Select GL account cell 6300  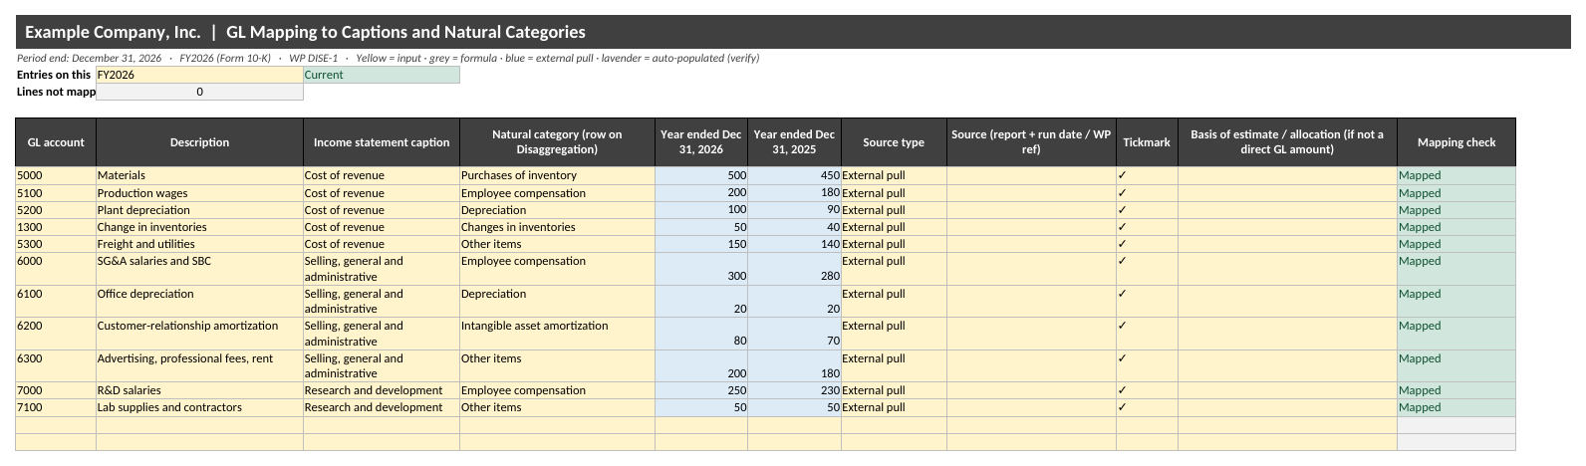(x=56, y=366)
